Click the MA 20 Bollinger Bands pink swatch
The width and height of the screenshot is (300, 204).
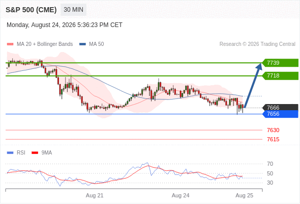pyautogui.click(x=10, y=44)
